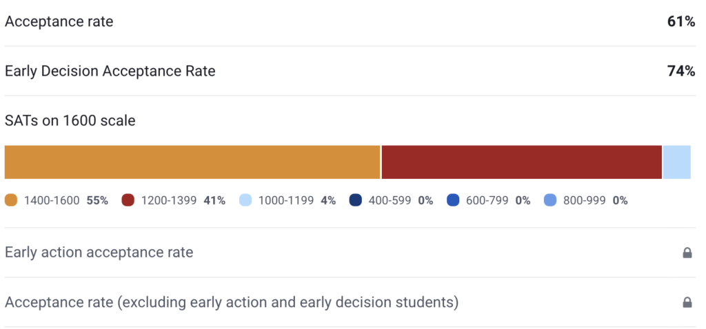Click the lock icon beside Acceptance rate excluding early students
Image resolution: width=706 pixels, height=329 pixels.
[687, 302]
